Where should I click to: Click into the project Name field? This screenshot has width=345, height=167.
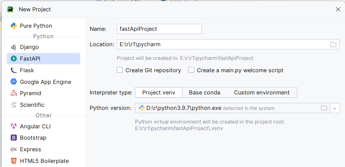pos(159,29)
